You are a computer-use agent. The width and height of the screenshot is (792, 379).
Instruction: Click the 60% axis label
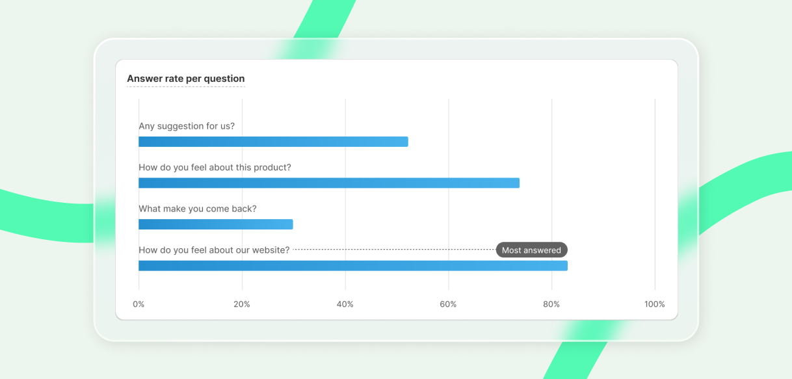[x=448, y=304]
